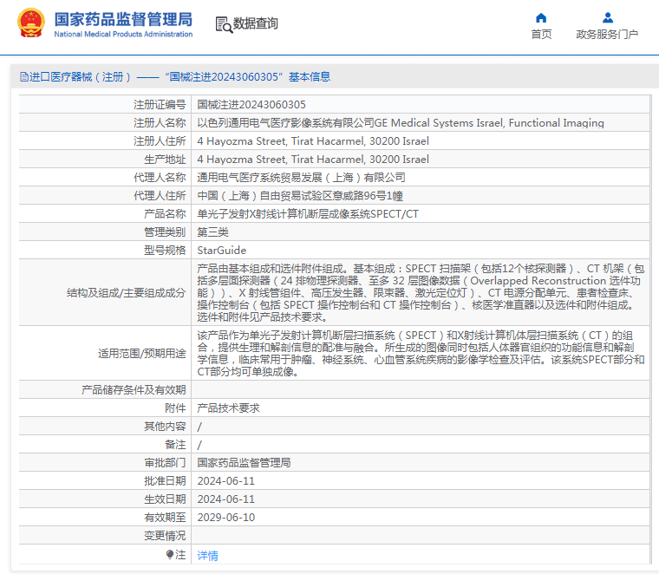This screenshot has width=659, height=574.
Task: Click the 有效期至 label
Action: pyautogui.click(x=165, y=518)
